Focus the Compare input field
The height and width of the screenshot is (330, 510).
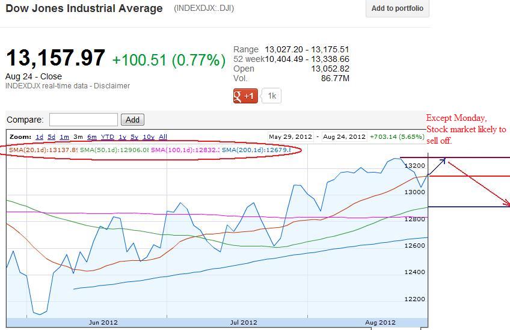[x=83, y=120]
